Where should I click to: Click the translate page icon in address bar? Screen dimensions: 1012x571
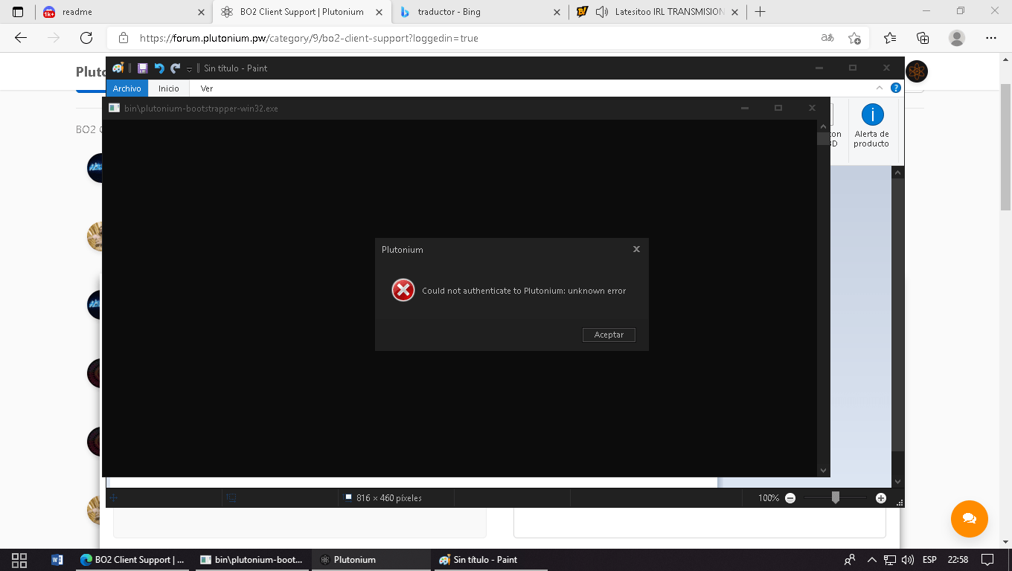click(827, 38)
